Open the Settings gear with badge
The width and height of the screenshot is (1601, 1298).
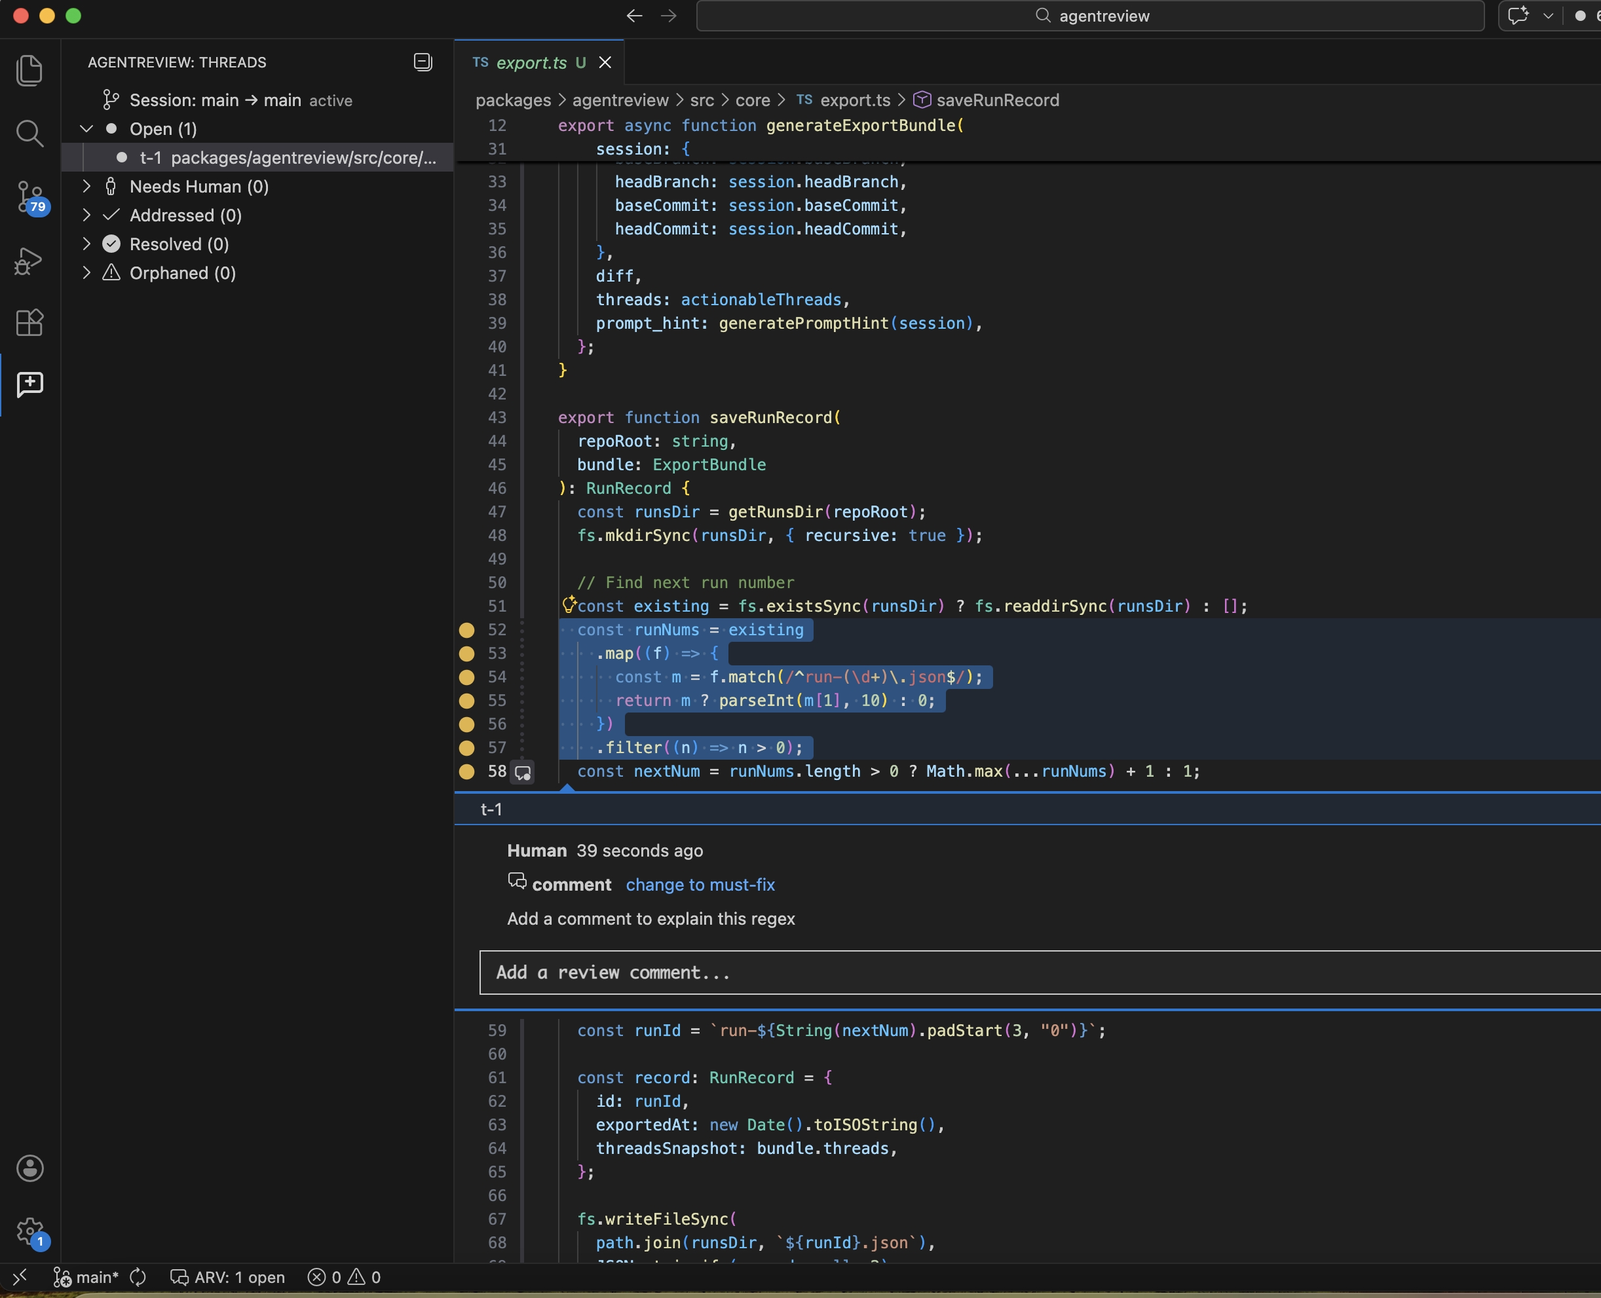pos(29,1231)
